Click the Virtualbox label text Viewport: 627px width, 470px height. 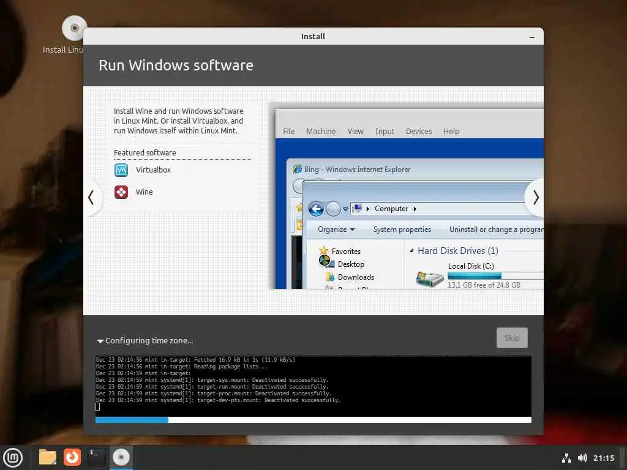point(153,170)
